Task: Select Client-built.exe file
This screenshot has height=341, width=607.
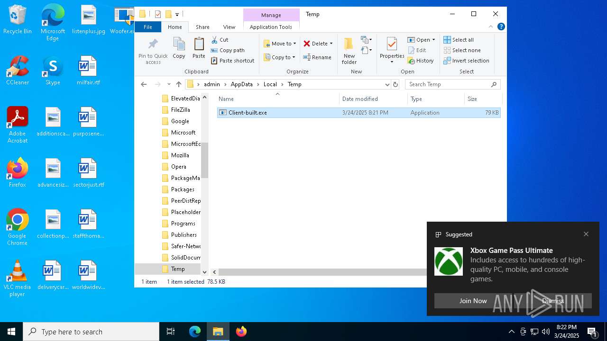Action: tap(359, 113)
